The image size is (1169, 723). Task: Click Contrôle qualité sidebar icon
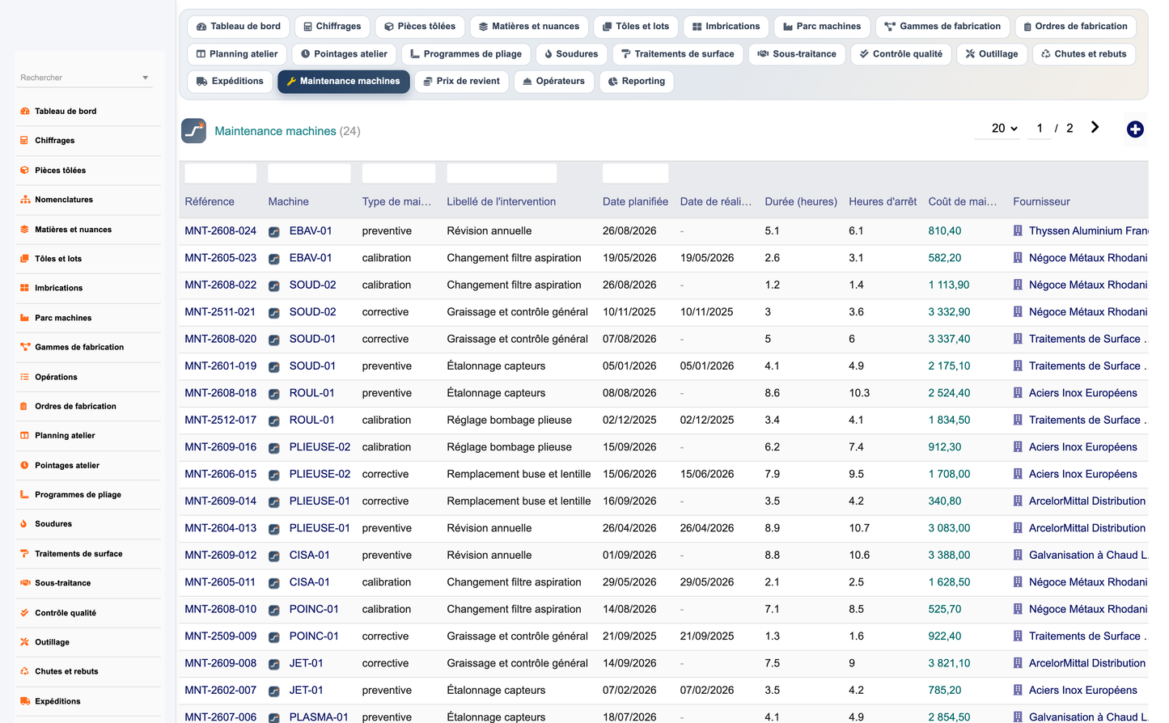point(25,612)
